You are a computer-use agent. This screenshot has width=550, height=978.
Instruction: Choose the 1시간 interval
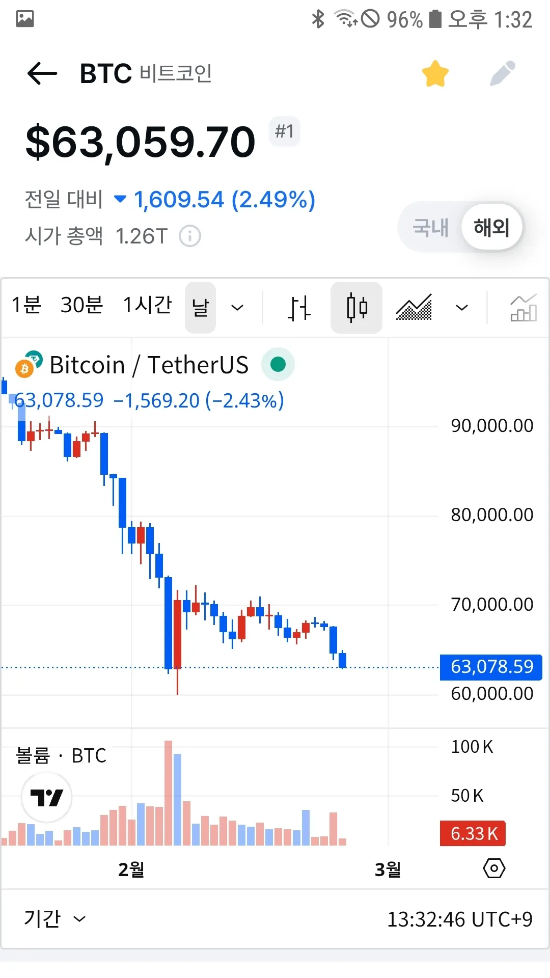pos(148,306)
